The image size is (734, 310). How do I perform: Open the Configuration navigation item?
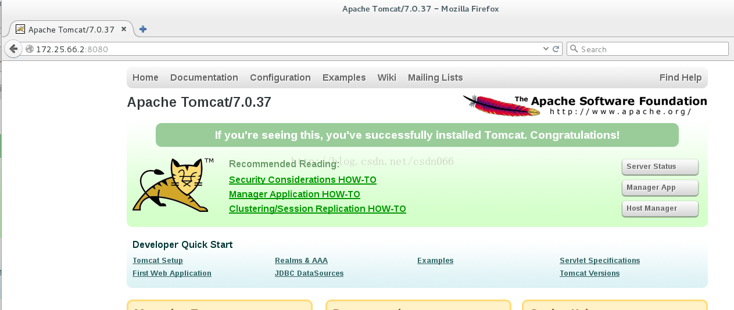(280, 77)
